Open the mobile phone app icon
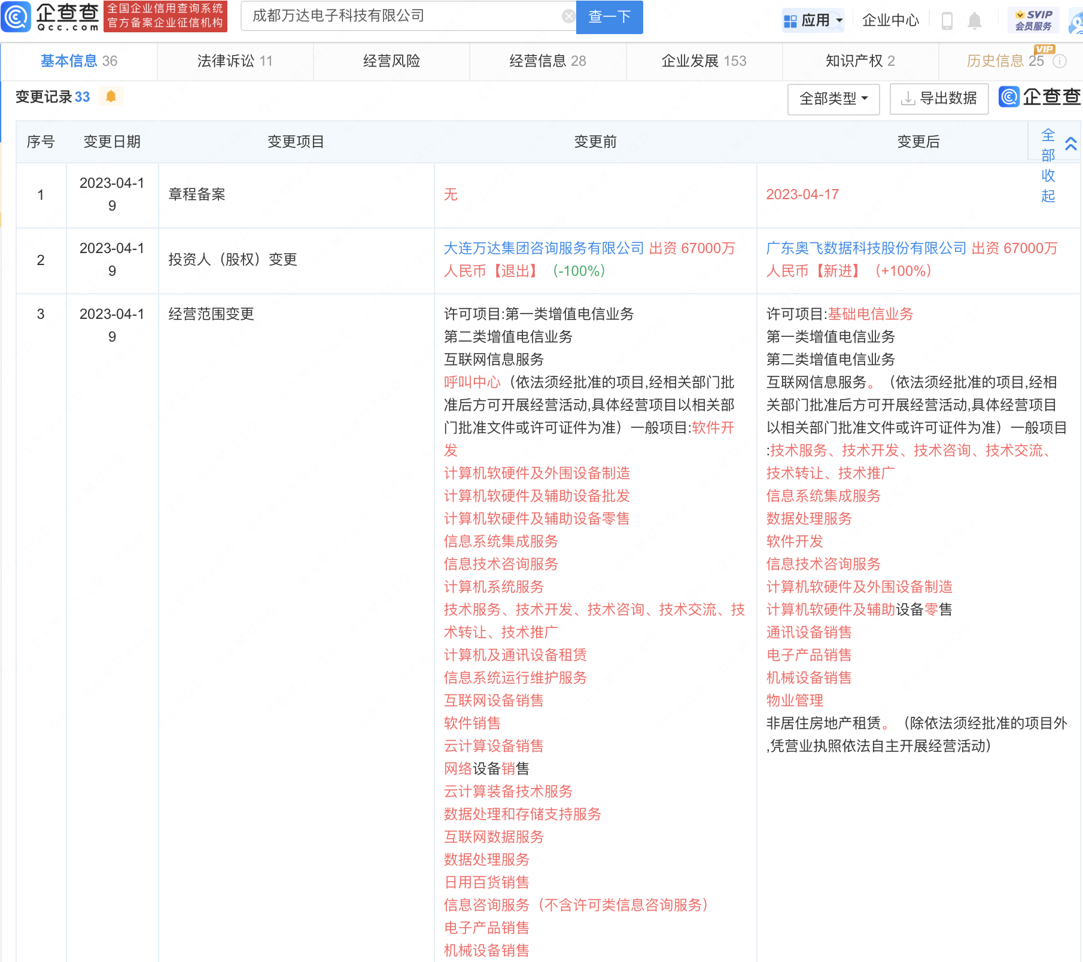Screen dimensions: 1083x962 tap(947, 20)
